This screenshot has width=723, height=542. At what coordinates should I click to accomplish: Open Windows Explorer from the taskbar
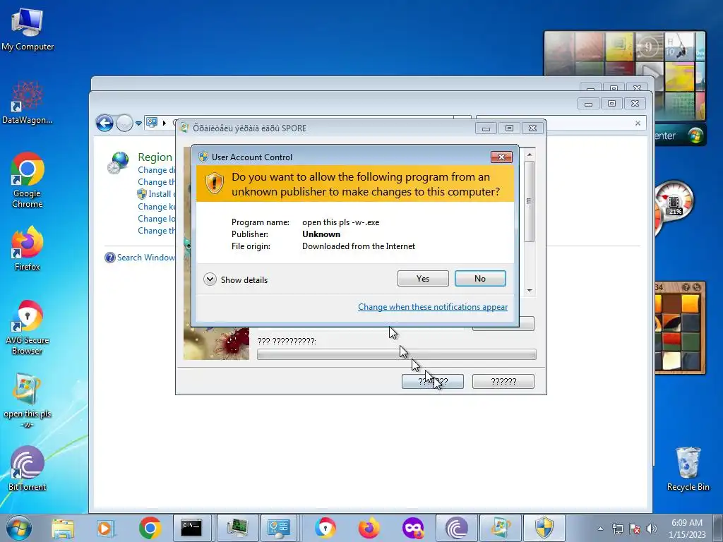[x=63, y=528]
